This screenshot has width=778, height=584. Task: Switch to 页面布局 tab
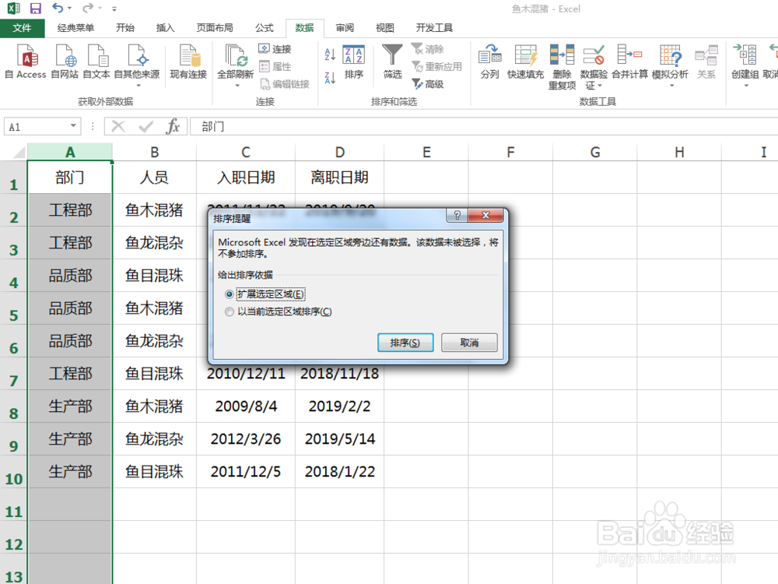coord(215,28)
